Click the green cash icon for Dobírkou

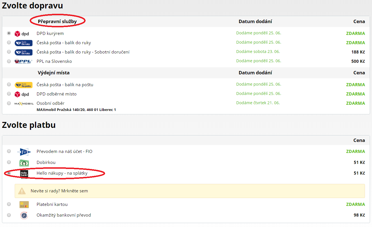coord(24,163)
